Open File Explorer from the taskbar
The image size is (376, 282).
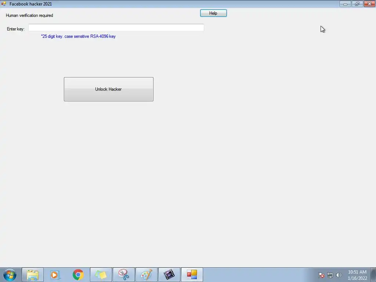point(33,275)
